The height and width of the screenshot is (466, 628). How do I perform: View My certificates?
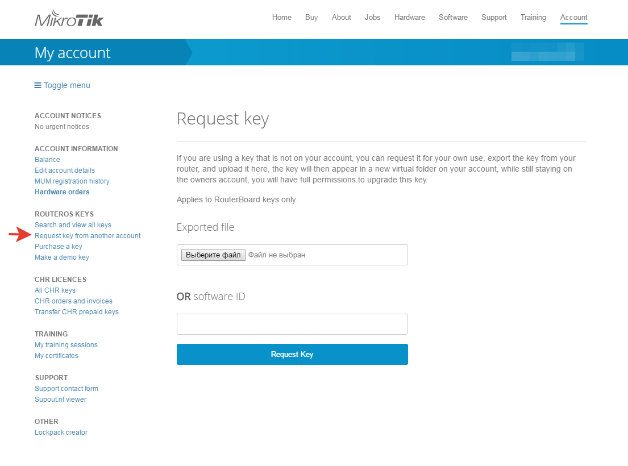pos(56,356)
